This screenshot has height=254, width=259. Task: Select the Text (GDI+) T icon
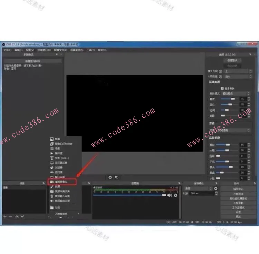pos(52,158)
